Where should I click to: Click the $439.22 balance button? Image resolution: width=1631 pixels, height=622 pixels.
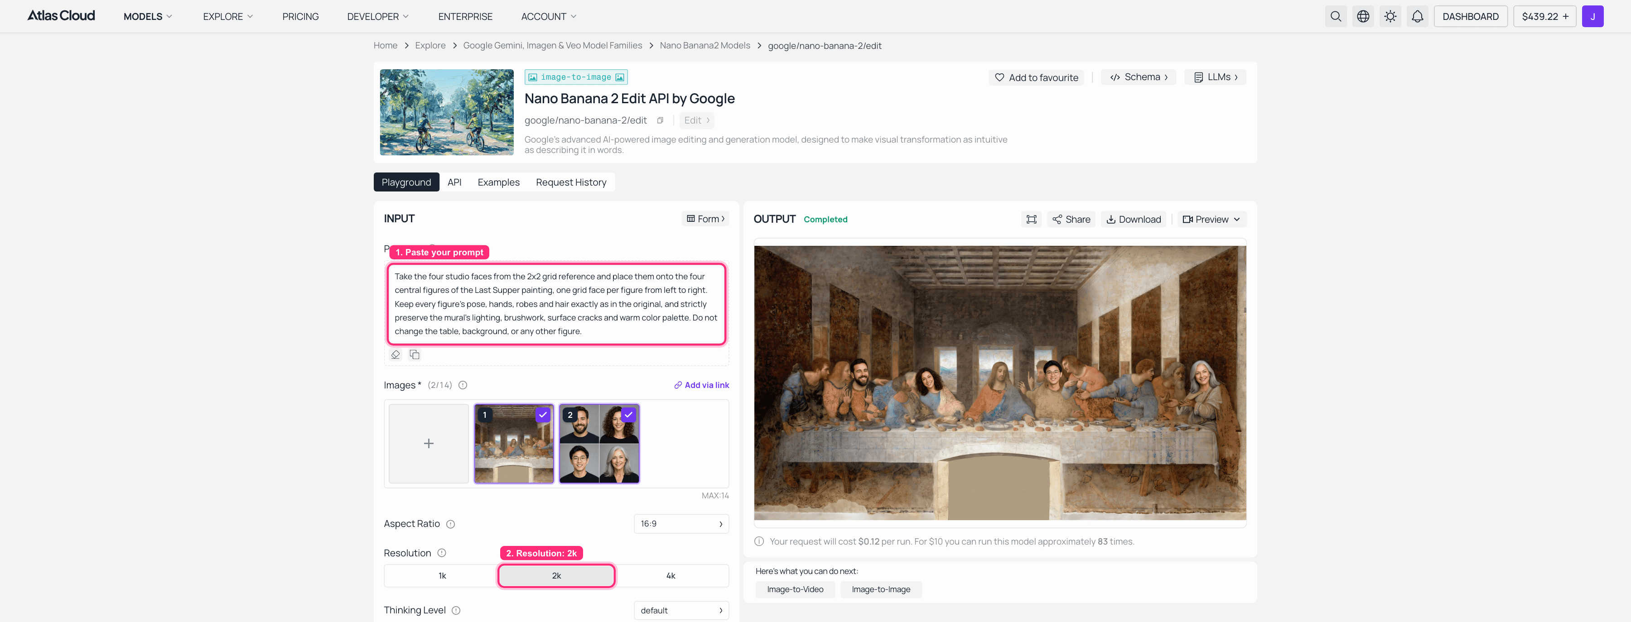coord(1545,16)
